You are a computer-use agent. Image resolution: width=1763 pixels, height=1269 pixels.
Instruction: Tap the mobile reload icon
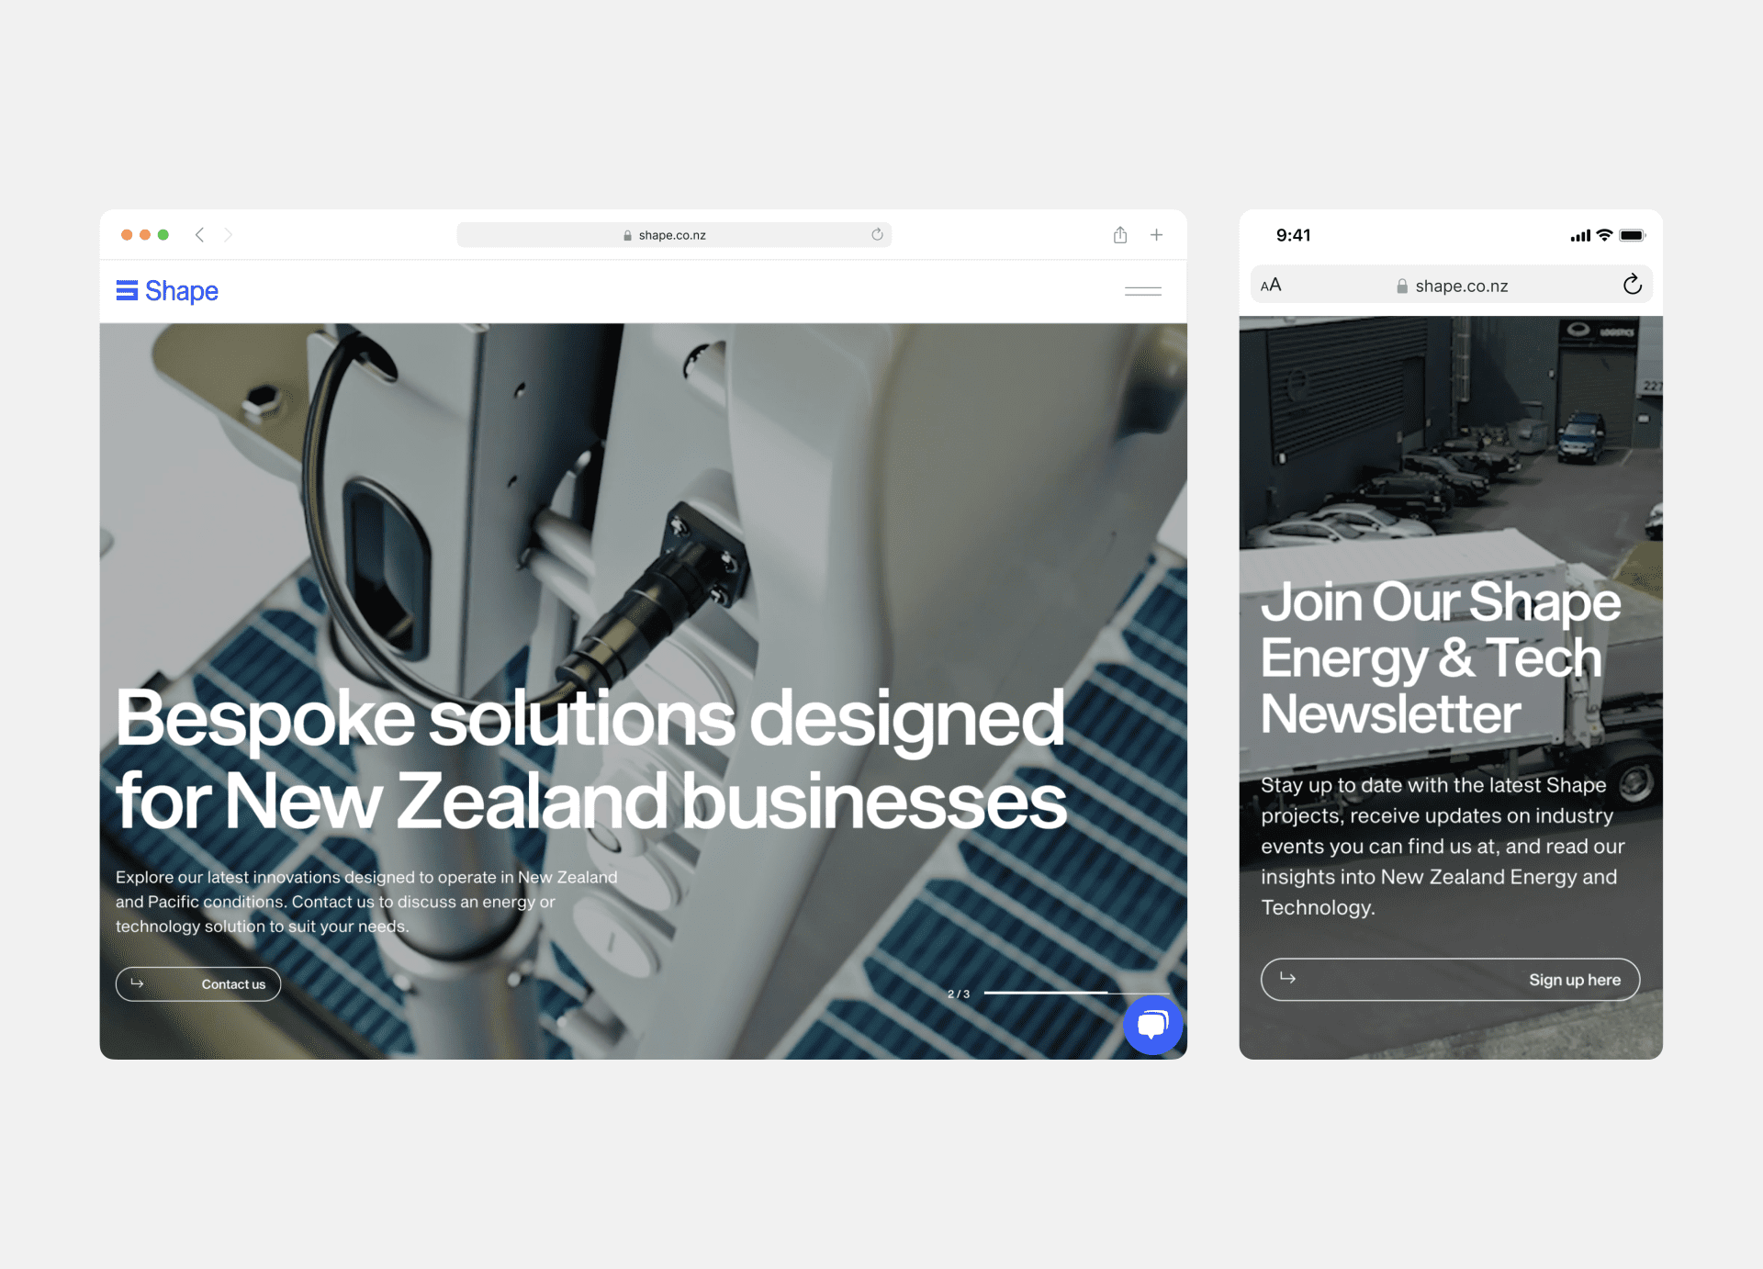click(x=1632, y=285)
